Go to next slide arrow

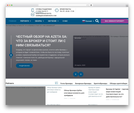81,74
